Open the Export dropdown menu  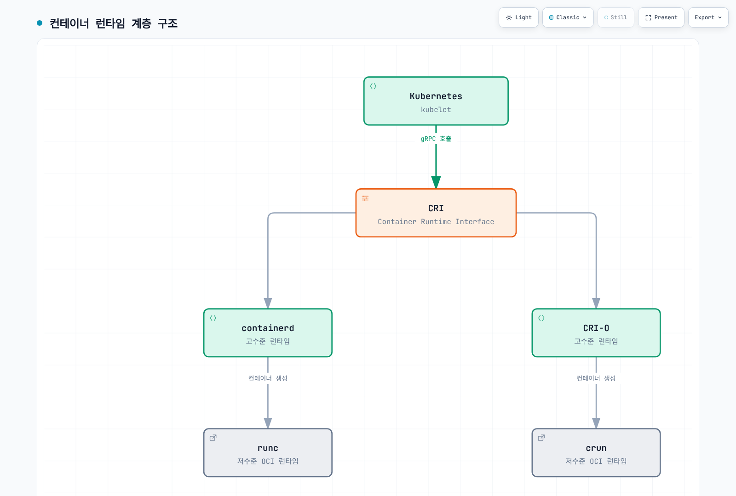(708, 17)
